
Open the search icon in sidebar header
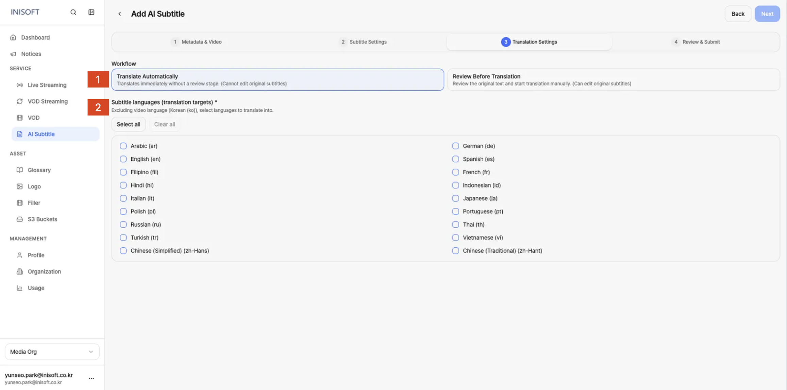[73, 12]
